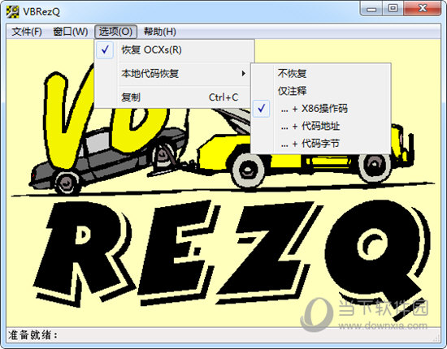Image resolution: width=447 pixels, height=349 pixels.
Task: Click the window resize grip
Action: (436, 338)
